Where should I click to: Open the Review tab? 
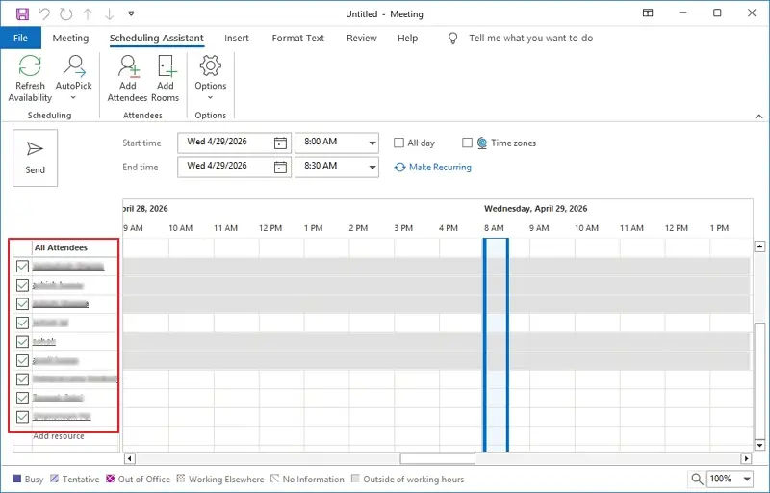[362, 39]
